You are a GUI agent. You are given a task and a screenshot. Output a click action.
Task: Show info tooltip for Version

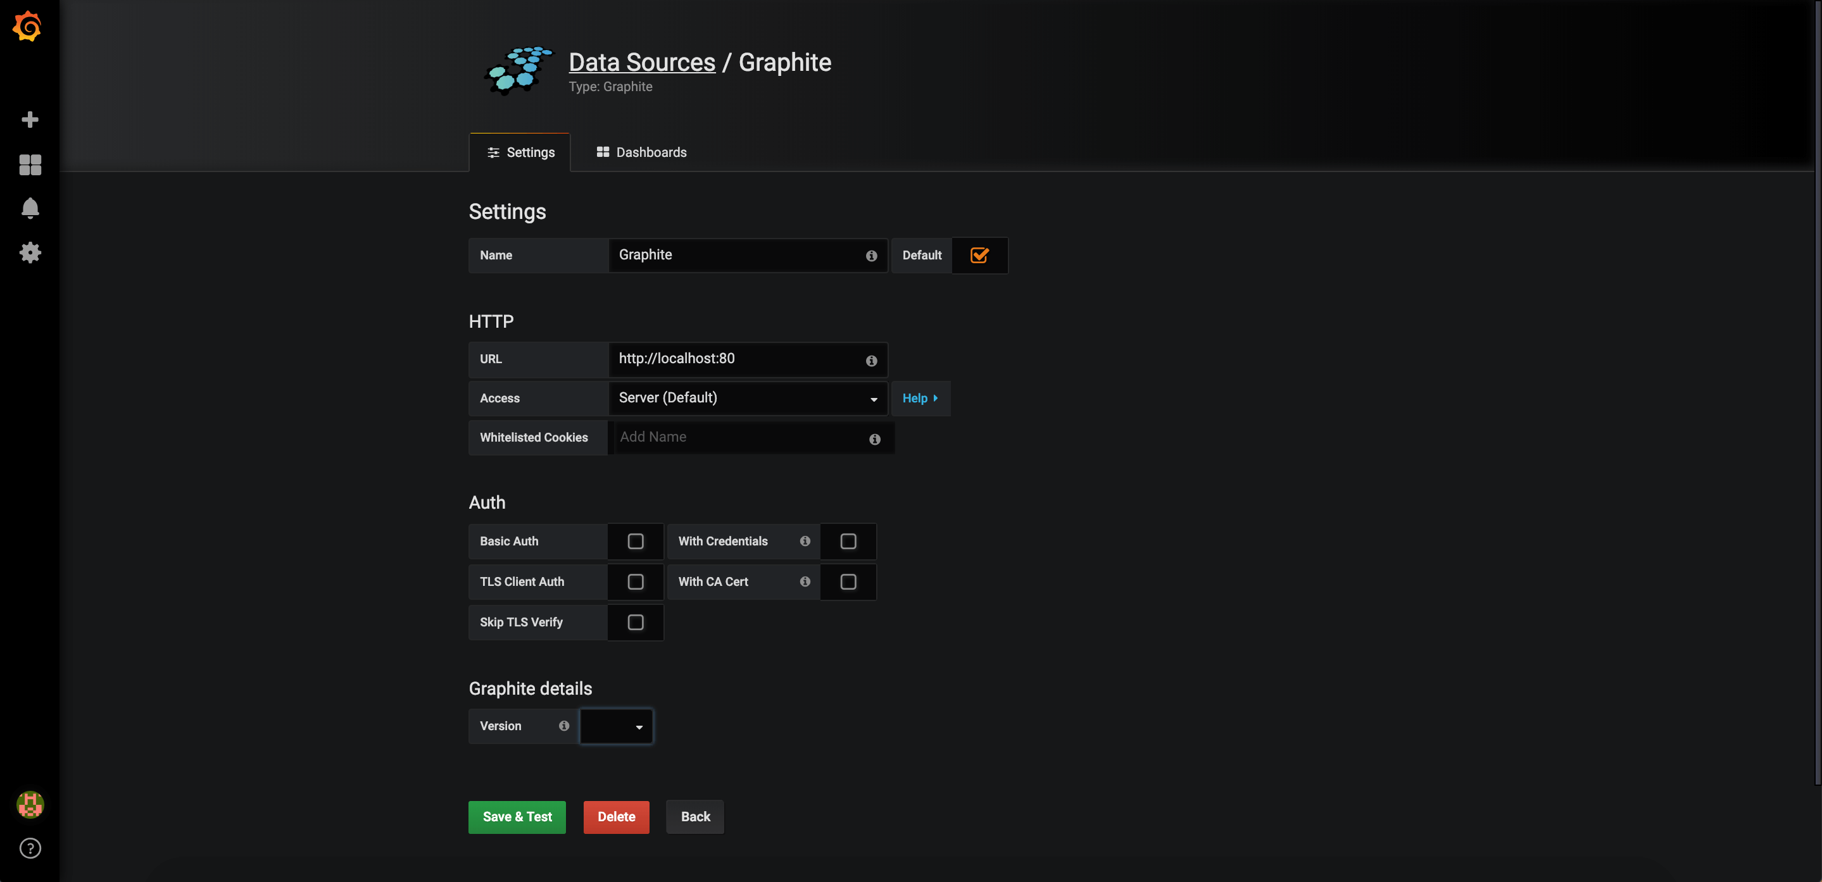(x=563, y=726)
